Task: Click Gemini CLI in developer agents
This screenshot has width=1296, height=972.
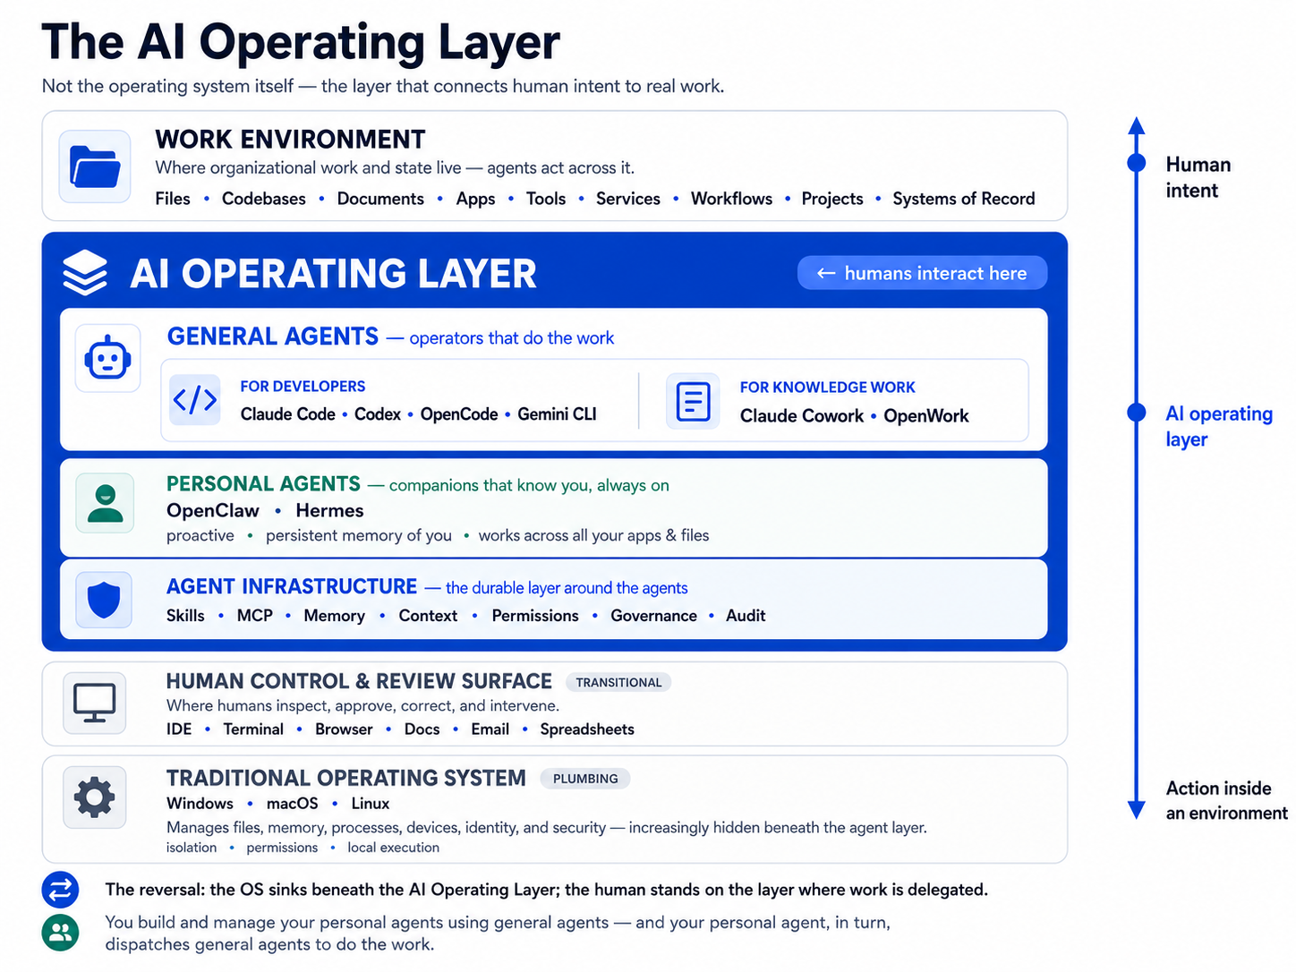Action: point(557,414)
